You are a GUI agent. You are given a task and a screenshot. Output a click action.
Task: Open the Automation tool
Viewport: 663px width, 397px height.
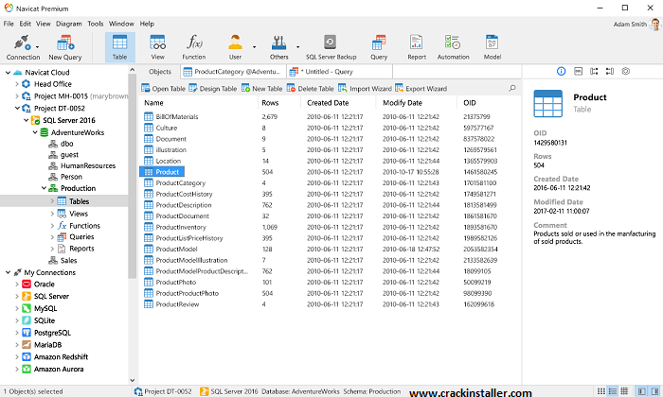(x=453, y=47)
